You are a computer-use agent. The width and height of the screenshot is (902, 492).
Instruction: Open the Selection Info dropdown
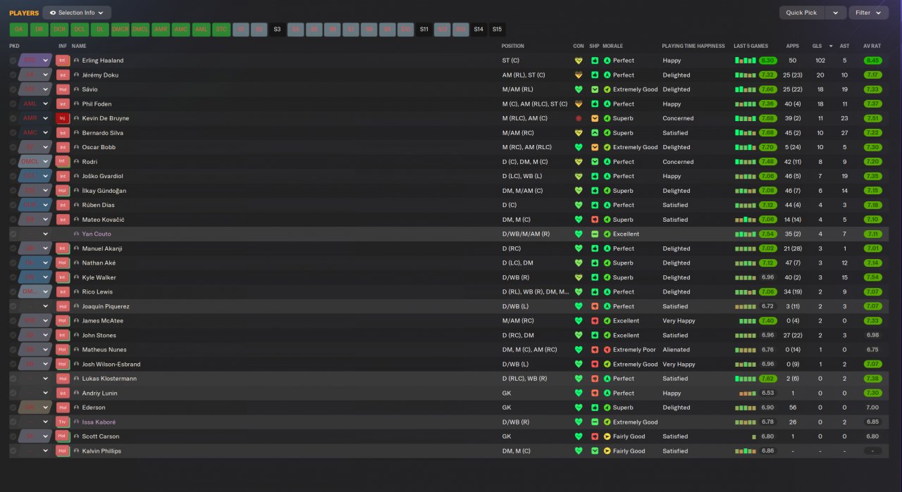click(77, 13)
